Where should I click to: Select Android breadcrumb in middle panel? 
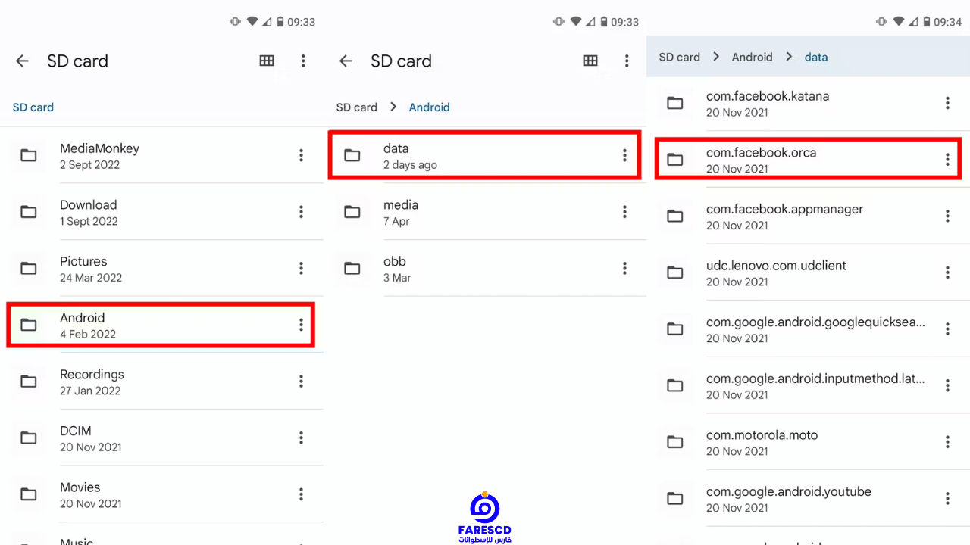pos(430,107)
